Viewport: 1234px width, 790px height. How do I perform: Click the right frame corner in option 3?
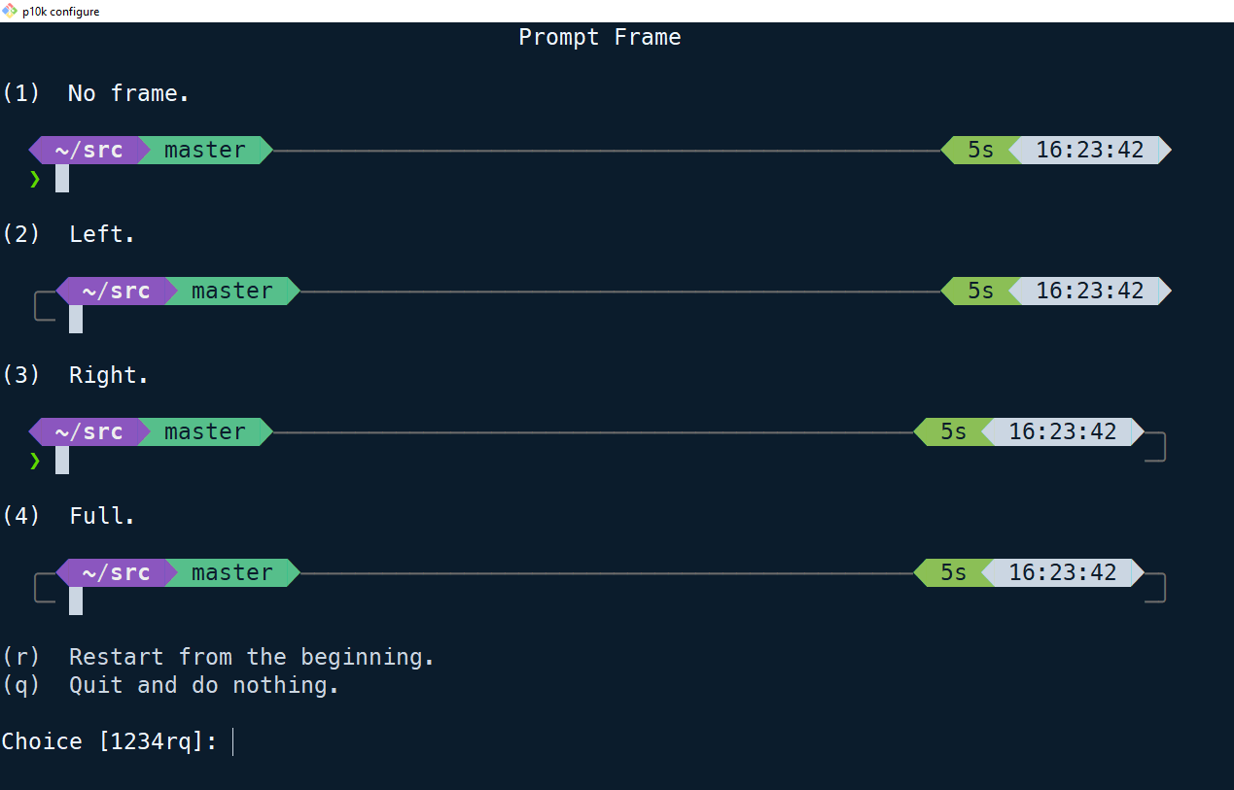coord(1157,444)
